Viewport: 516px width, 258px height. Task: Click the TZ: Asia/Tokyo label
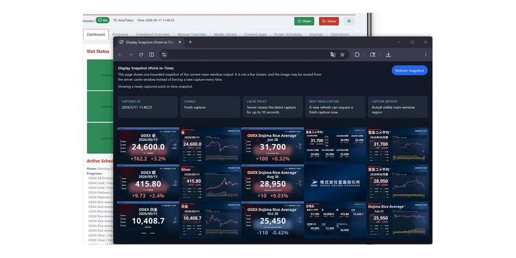(x=123, y=20)
